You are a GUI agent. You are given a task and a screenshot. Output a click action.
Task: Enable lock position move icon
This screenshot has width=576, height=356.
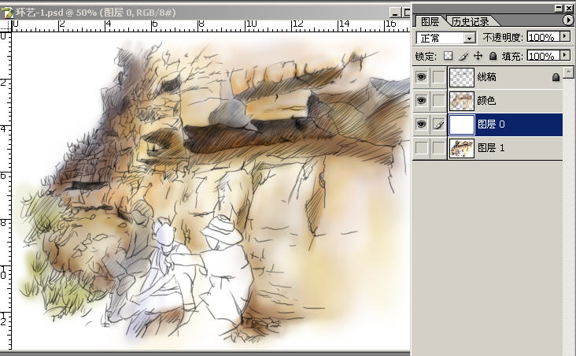[x=478, y=56]
